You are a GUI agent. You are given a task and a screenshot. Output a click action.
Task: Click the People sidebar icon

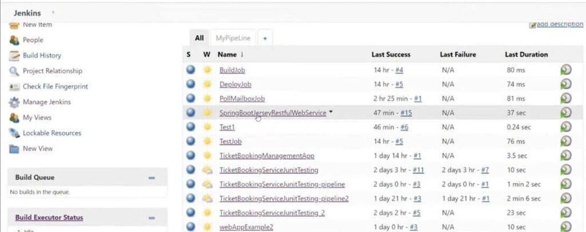[x=14, y=40]
